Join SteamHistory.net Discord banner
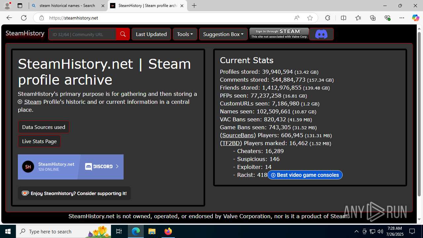 [x=71, y=167]
